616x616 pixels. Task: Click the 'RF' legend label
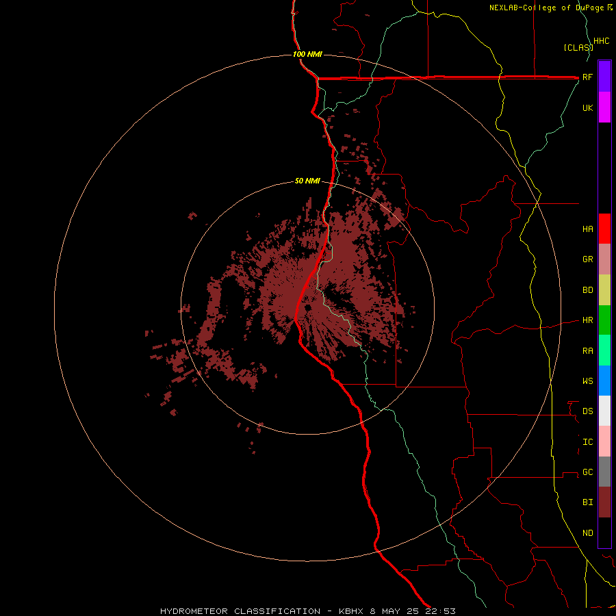coord(587,77)
